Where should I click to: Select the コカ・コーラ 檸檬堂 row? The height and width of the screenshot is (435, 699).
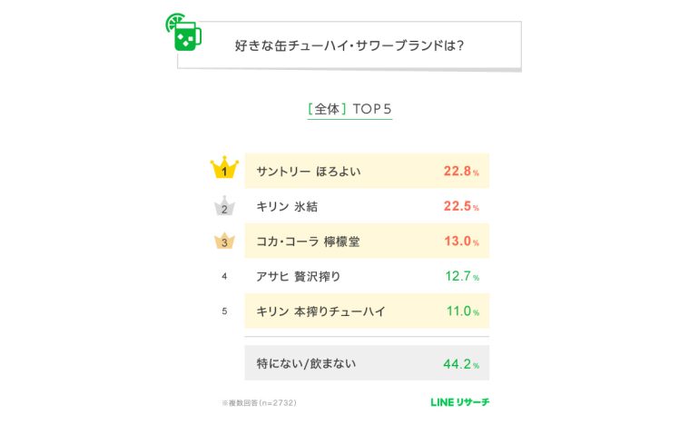367,241
